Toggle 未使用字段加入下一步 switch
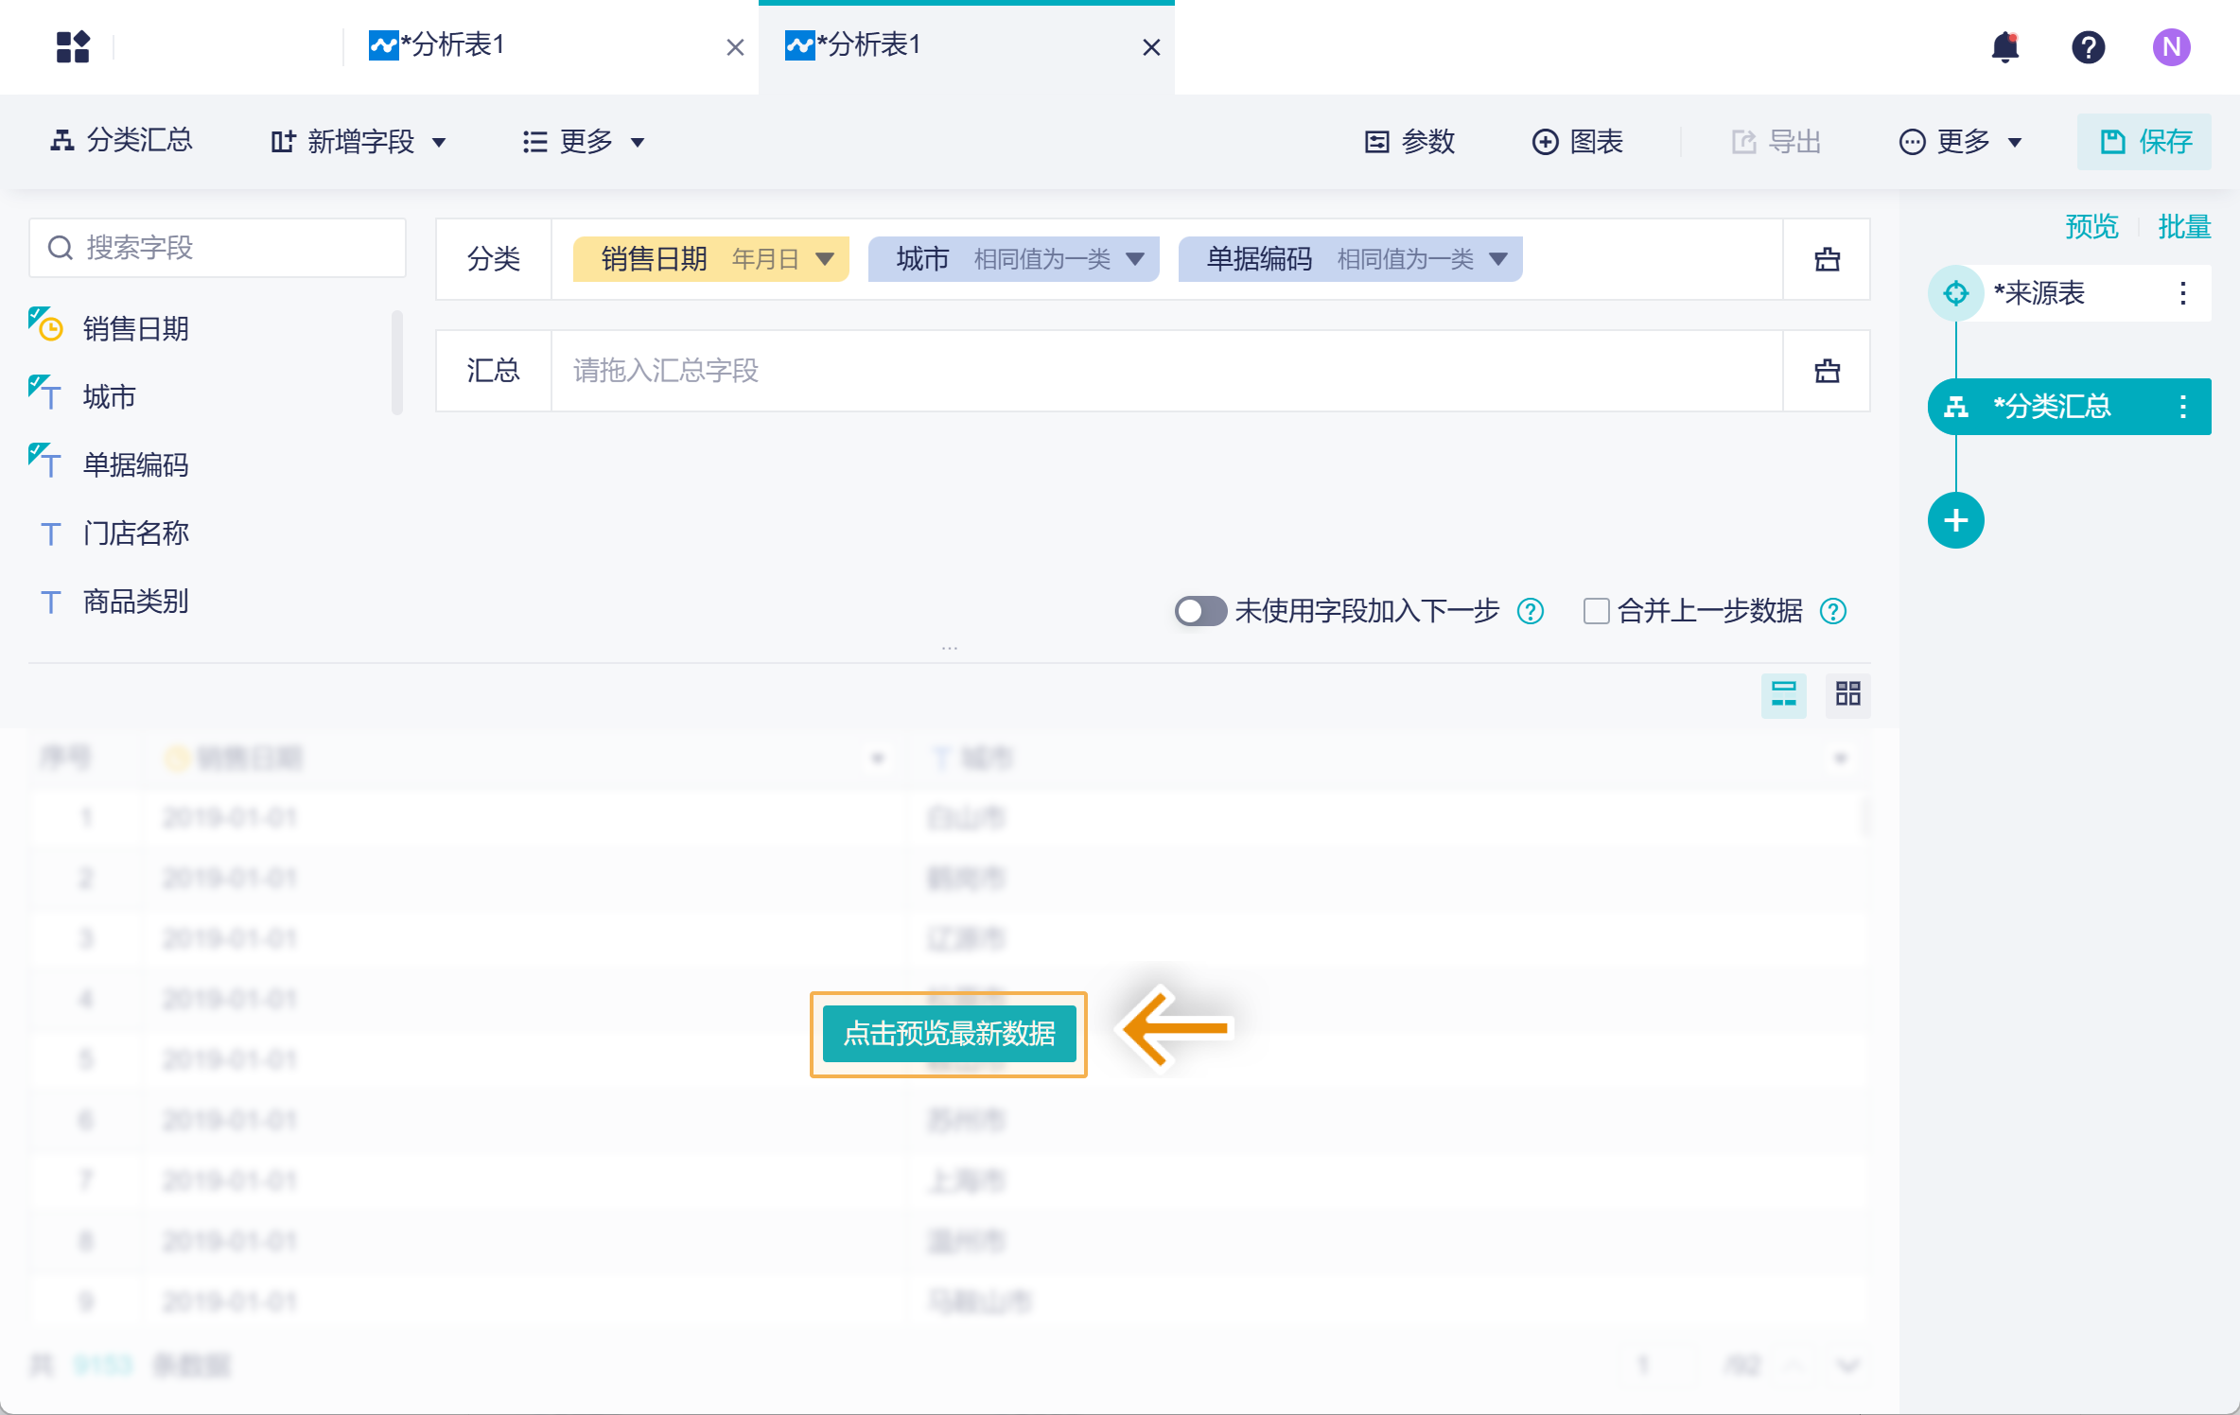Image resolution: width=2240 pixels, height=1415 pixels. (1200, 611)
